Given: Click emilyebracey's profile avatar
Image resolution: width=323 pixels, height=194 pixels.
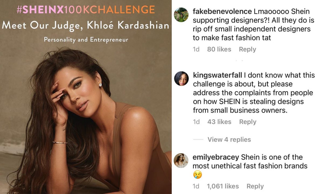Looking at the screenshot, I should point(181,160).
